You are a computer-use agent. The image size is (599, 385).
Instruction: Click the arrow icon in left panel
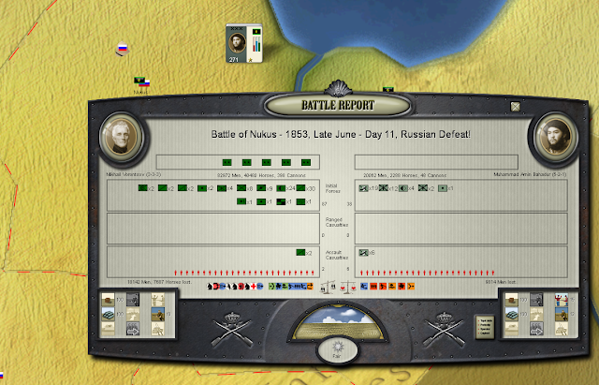pos(133,329)
